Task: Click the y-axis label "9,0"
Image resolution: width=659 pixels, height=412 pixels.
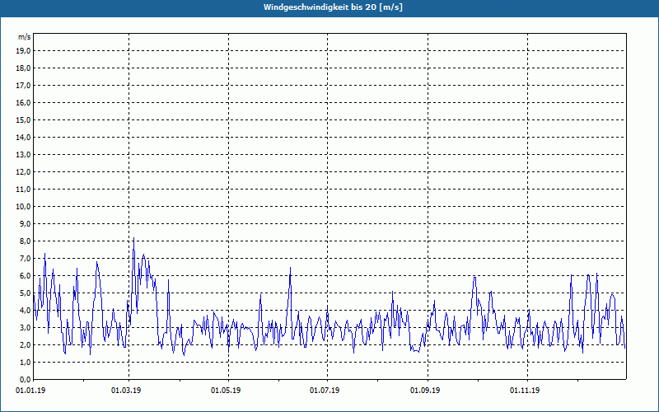Action: point(26,223)
